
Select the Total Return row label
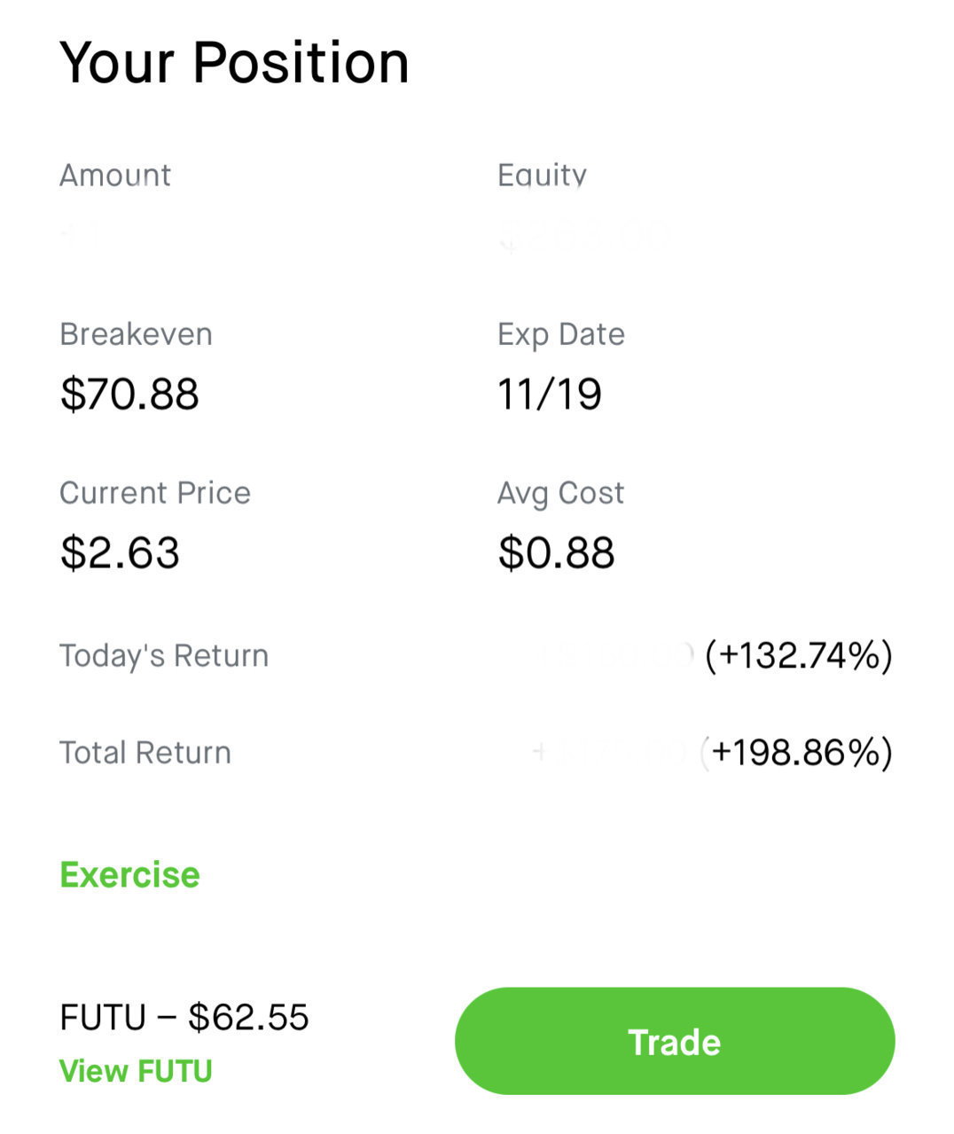tap(145, 753)
